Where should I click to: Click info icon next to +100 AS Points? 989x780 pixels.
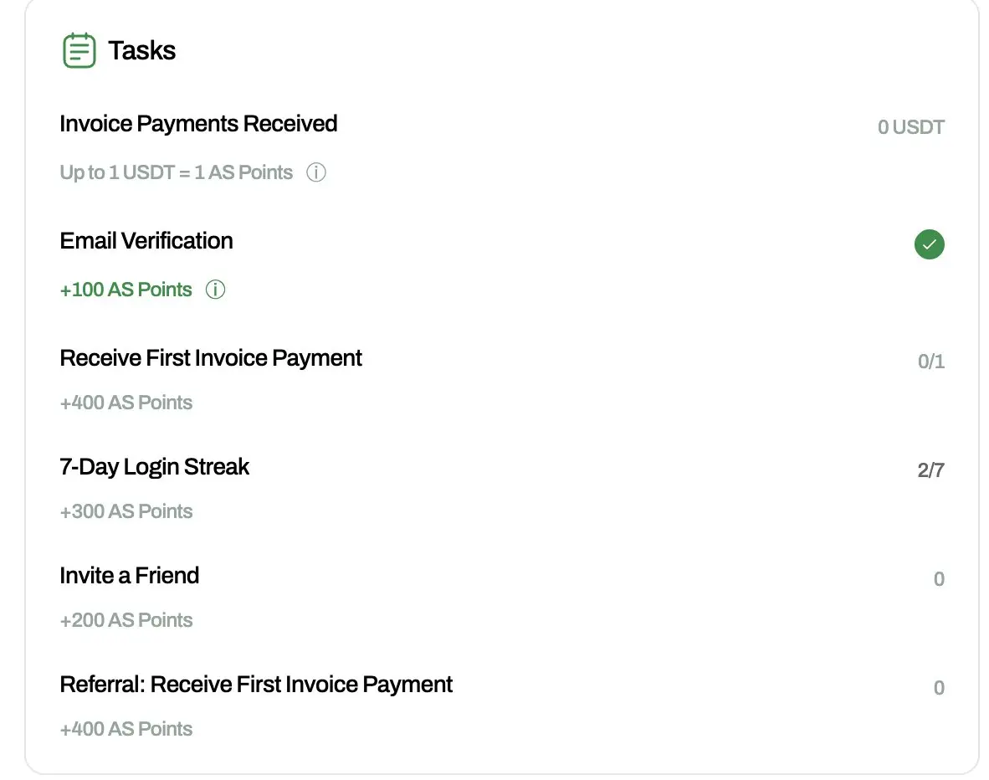click(x=215, y=290)
